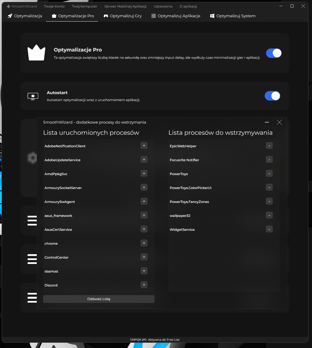Switch to the Optymalizuj Aplikacje tab
The width and height of the screenshot is (312, 348).
[x=176, y=16]
